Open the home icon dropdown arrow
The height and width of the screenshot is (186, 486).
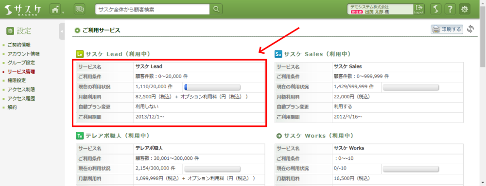click(63, 13)
